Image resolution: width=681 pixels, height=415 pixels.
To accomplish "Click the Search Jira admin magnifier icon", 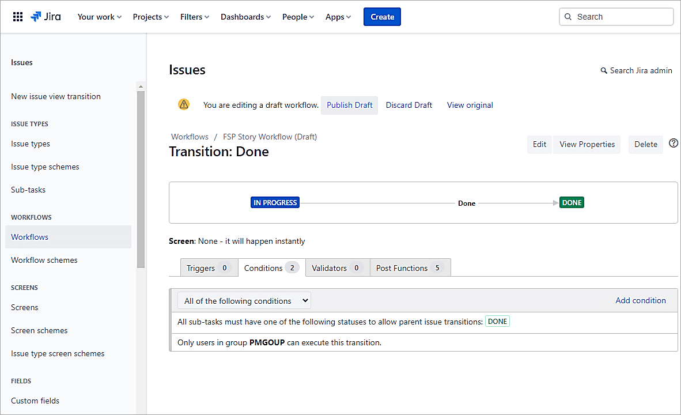I will point(604,70).
